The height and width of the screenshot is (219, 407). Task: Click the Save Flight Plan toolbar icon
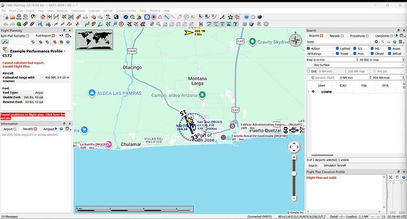click(19, 17)
